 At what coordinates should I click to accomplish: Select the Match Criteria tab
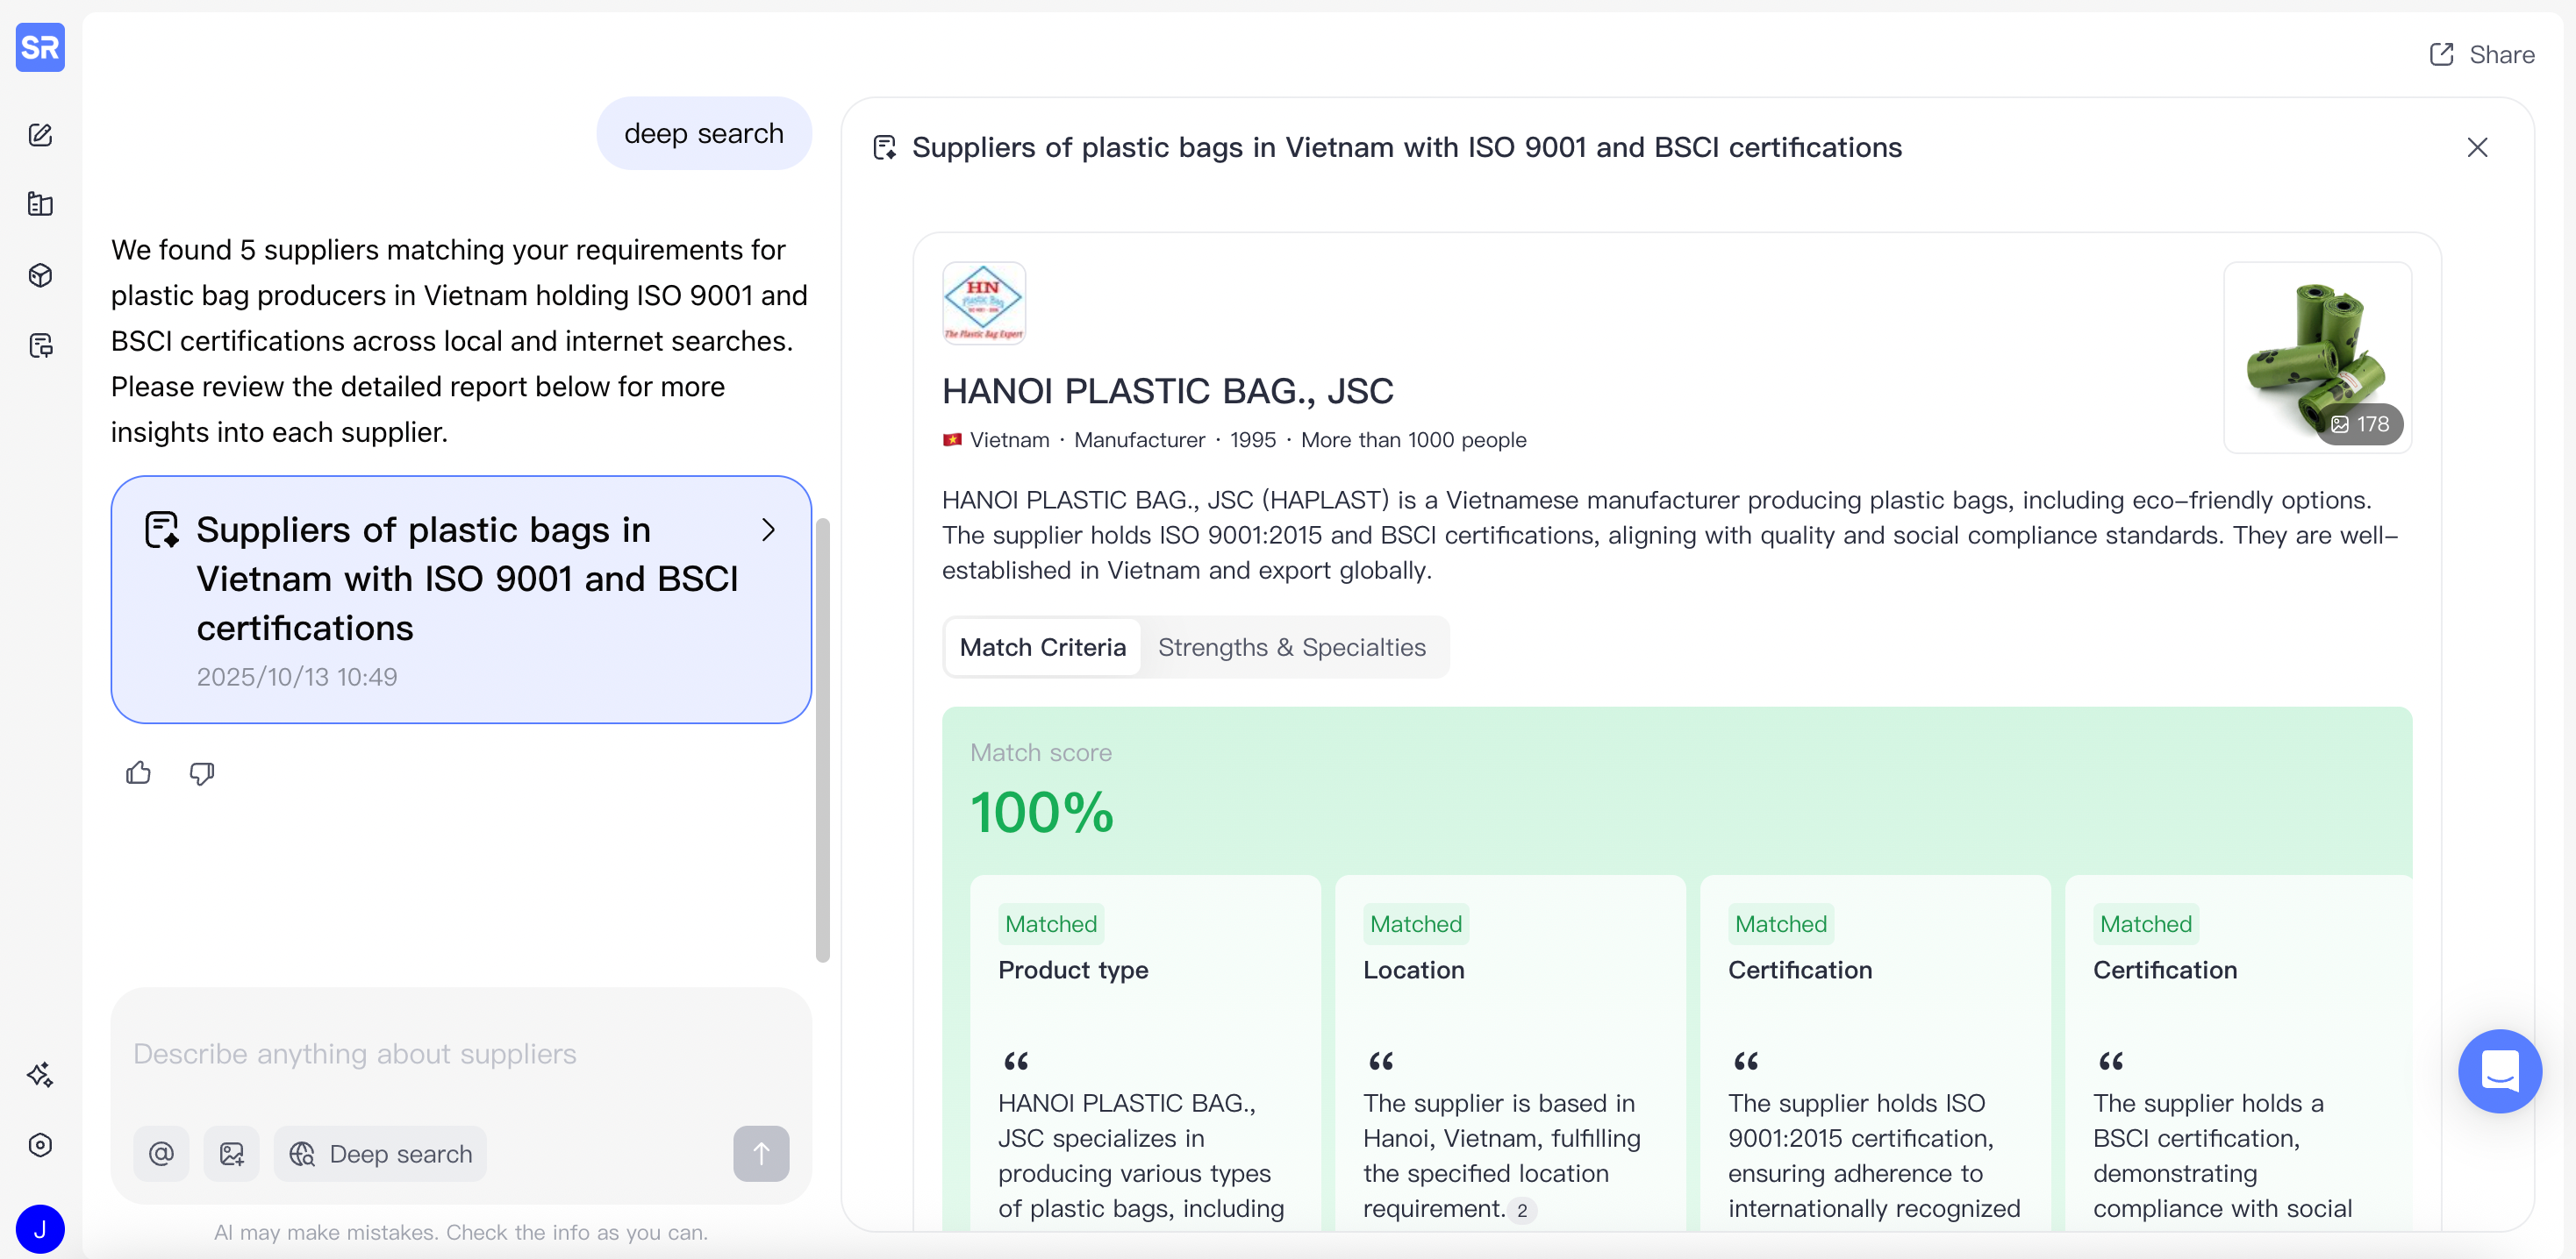pos(1042,648)
